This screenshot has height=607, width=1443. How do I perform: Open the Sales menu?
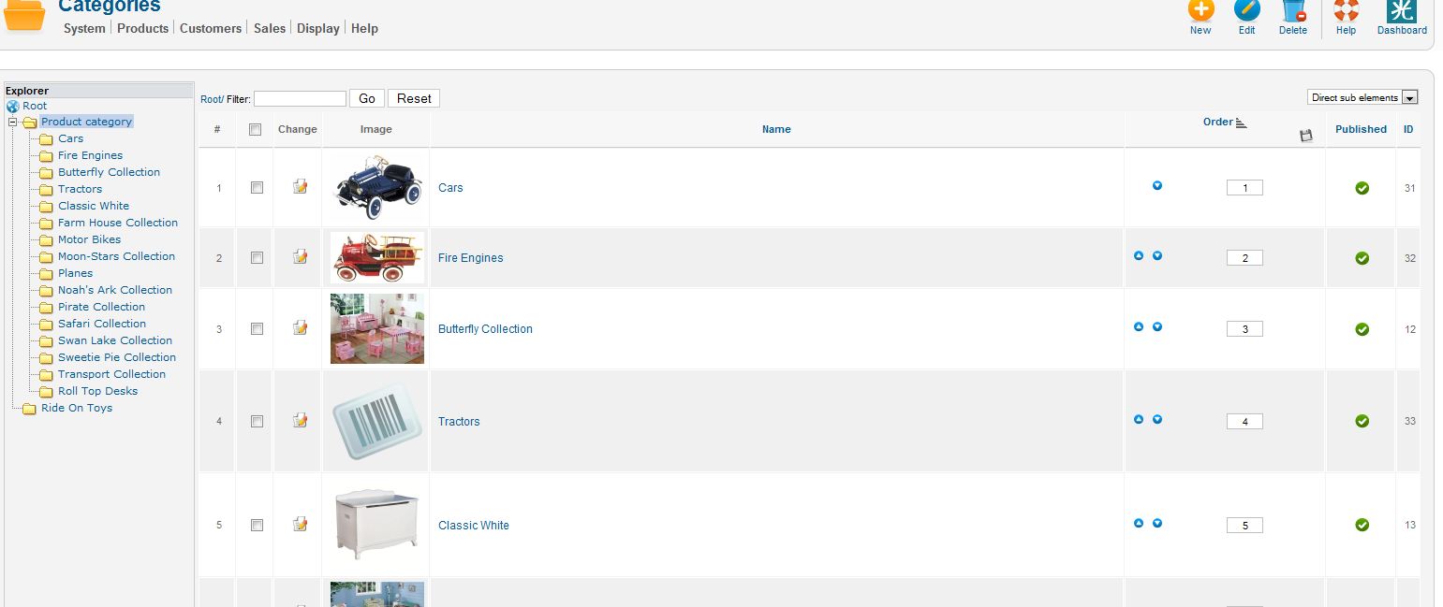[x=270, y=28]
